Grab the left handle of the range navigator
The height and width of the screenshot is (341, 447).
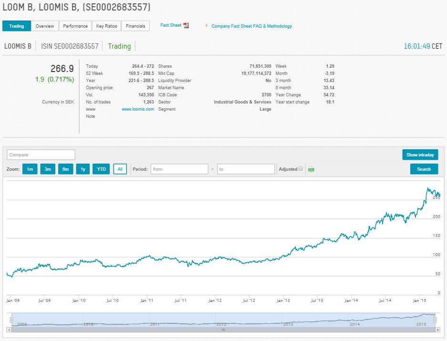11,320
